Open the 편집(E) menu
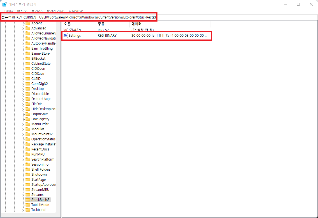318x218 pixels. [x=22, y=11]
